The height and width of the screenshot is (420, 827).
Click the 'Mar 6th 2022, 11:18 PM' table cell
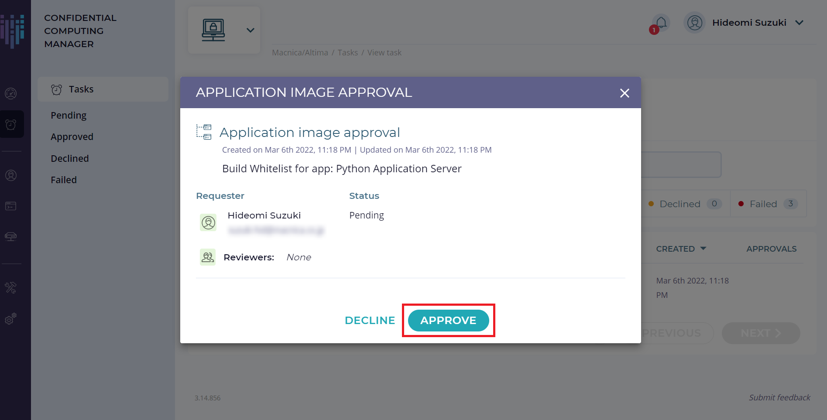tap(693, 288)
